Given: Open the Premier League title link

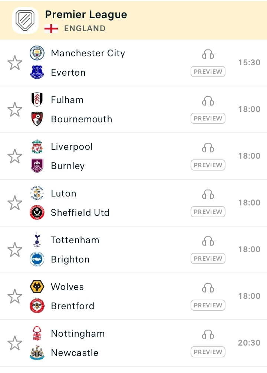Looking at the screenshot, I should [86, 15].
